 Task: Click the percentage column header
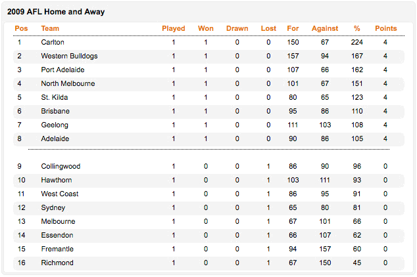357,28
